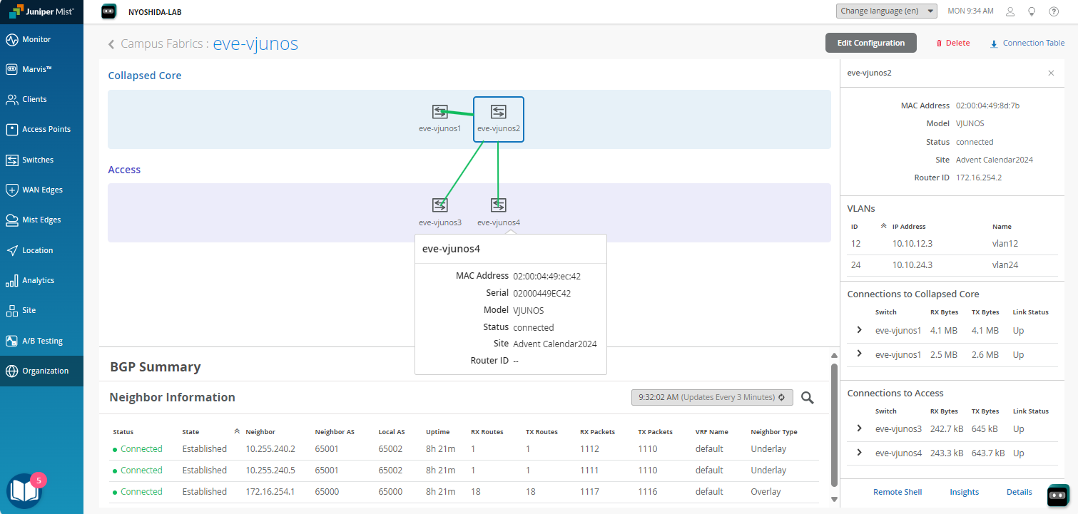Click the BGP table vertical scrollbar

(833, 428)
